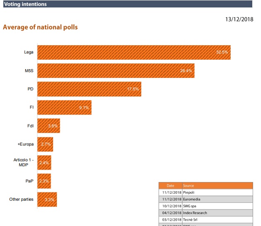Screen dimensions: 261x226
Task: Click the Voting intentions header bar
Action: 126,4
